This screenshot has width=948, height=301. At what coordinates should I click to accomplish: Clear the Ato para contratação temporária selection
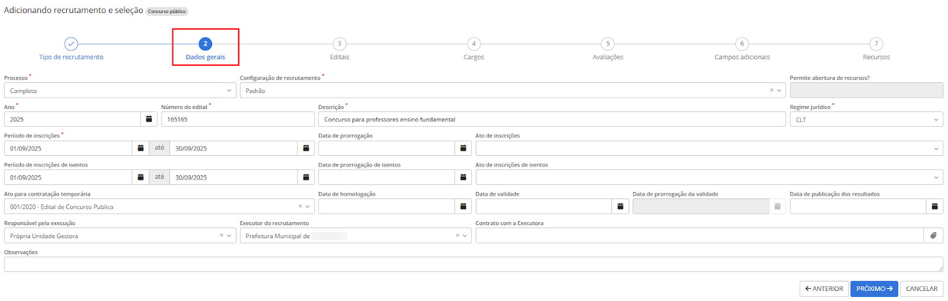coord(300,206)
